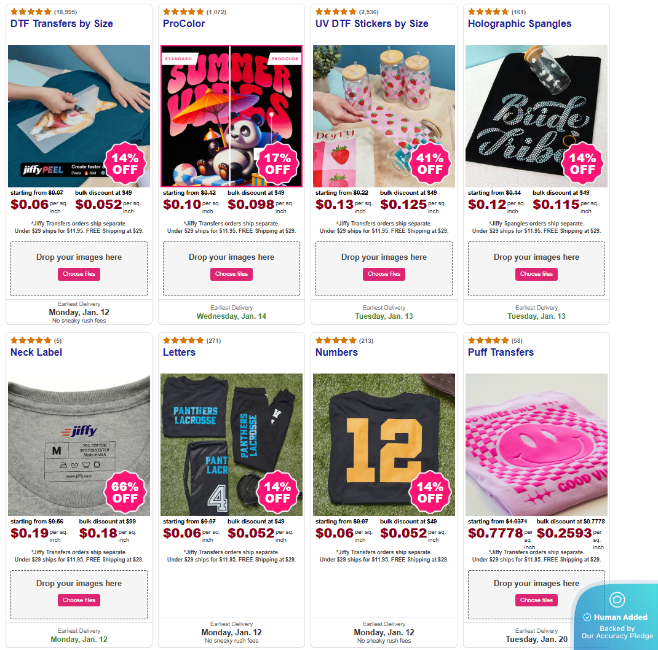658x650 pixels.
Task: Click the star rating for DTF Transfers by Size
Action: (x=31, y=12)
